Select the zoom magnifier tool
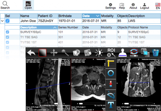161x111 pixels. [x=65, y=53]
